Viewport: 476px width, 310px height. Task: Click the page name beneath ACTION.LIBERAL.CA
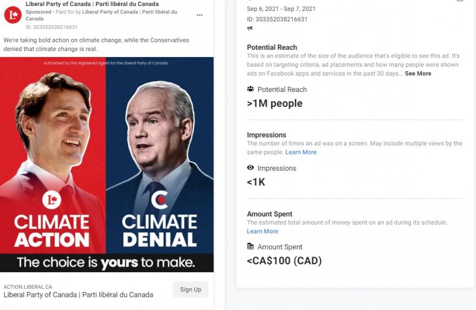coord(78,295)
